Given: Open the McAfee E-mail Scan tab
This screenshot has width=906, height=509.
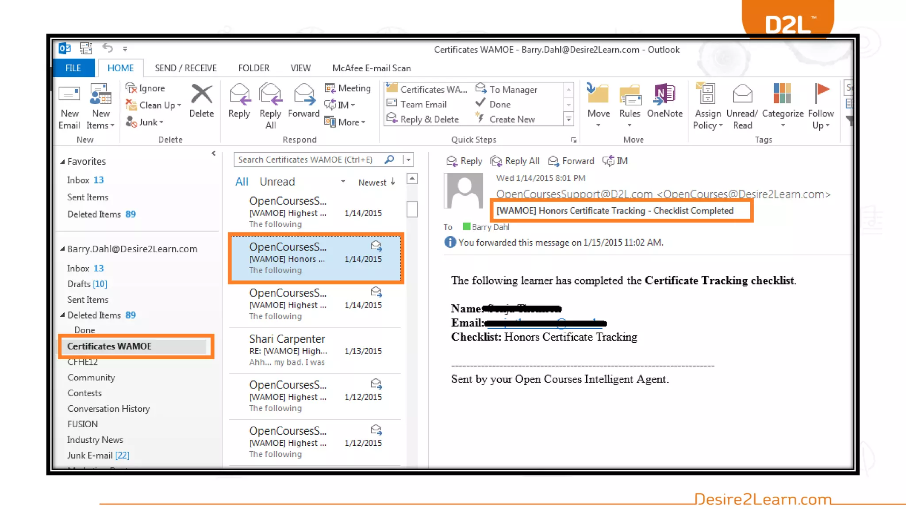Looking at the screenshot, I should tap(372, 68).
